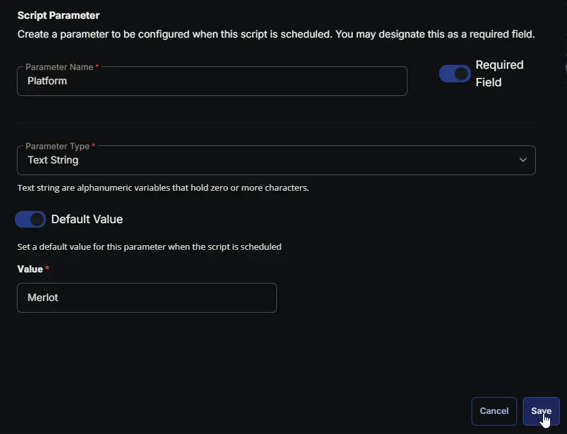Disable the Required Field toggle switch
Viewport: 567px width, 434px height.
coord(455,74)
